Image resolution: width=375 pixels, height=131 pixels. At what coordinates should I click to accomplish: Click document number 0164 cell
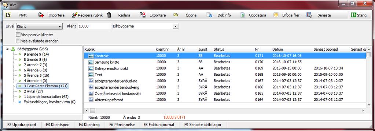pos(259,100)
